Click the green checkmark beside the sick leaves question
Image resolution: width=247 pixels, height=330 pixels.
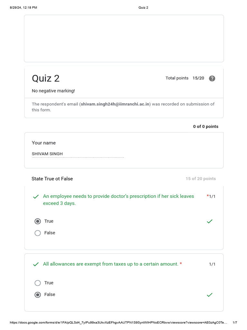pyautogui.click(x=36, y=197)
